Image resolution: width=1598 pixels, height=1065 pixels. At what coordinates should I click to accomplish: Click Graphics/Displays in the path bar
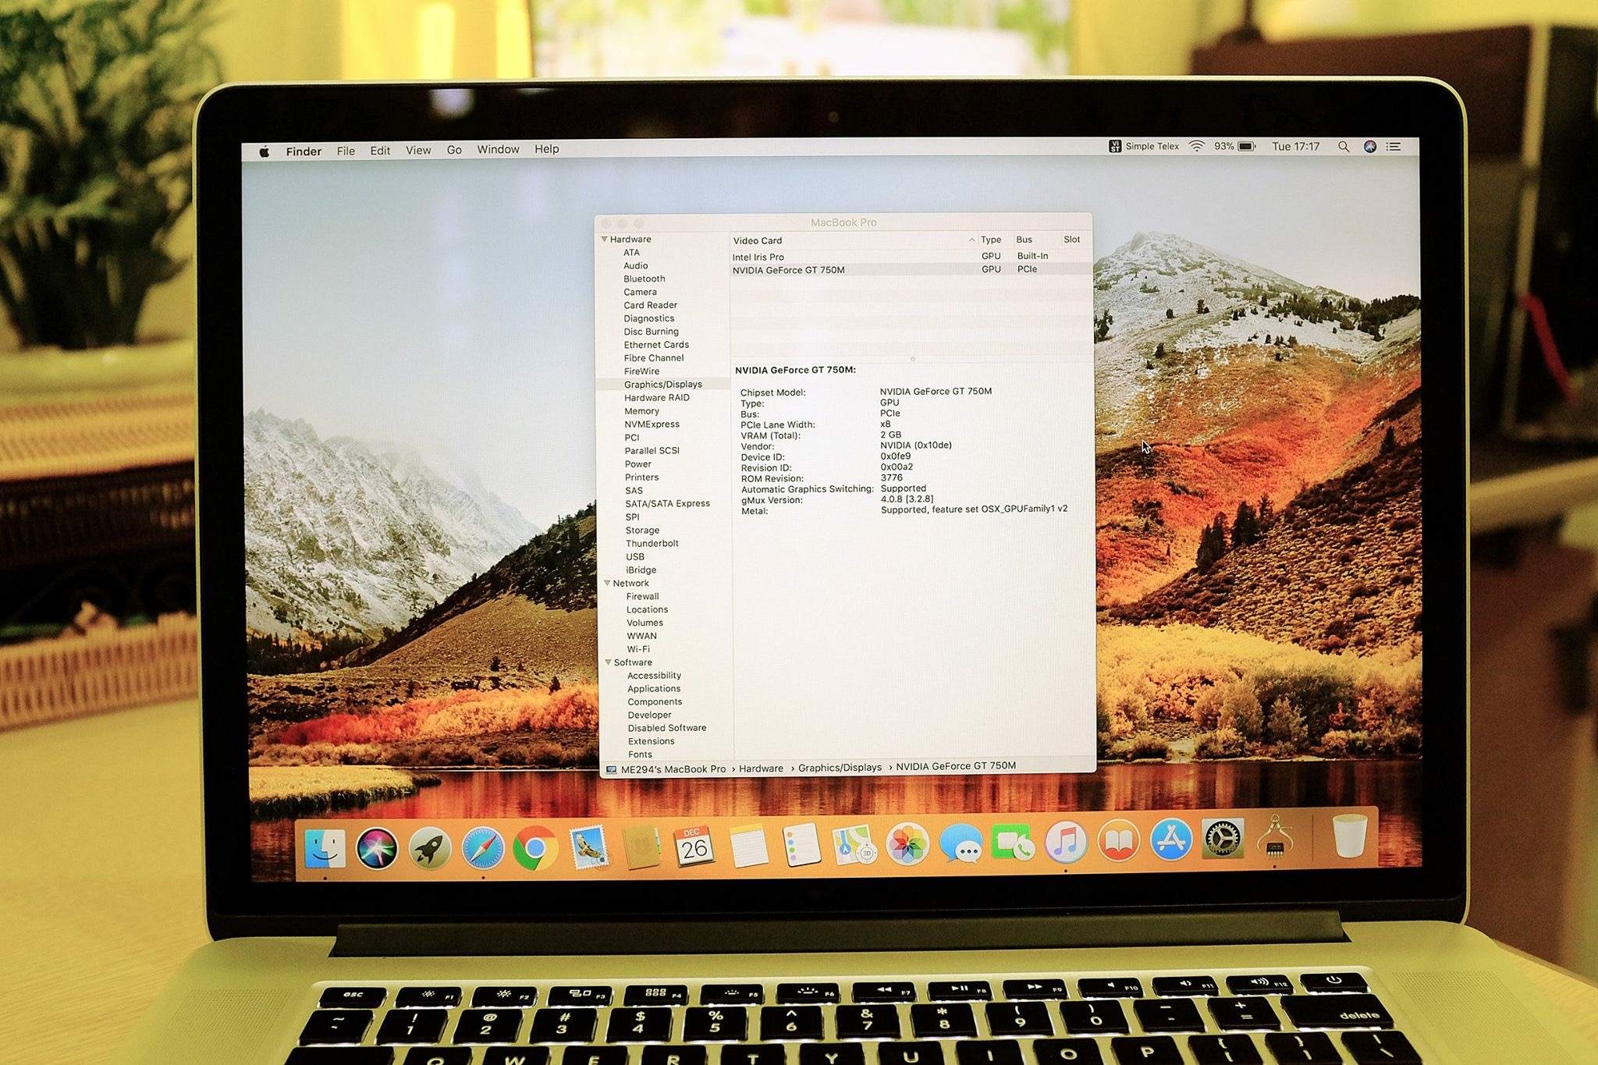(840, 768)
